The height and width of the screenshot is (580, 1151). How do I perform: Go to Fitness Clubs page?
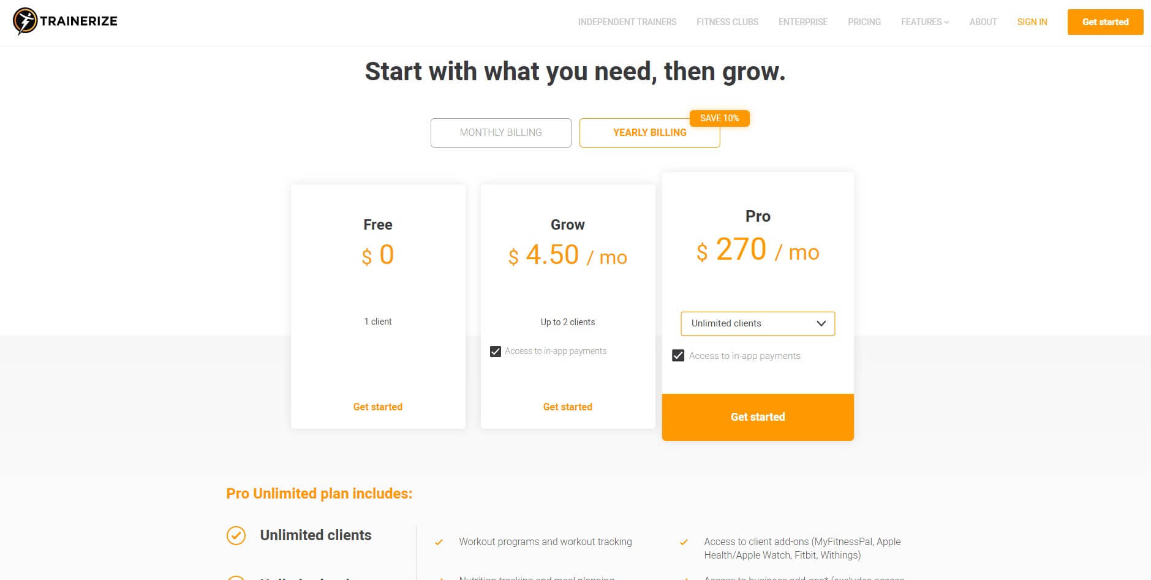(x=727, y=22)
